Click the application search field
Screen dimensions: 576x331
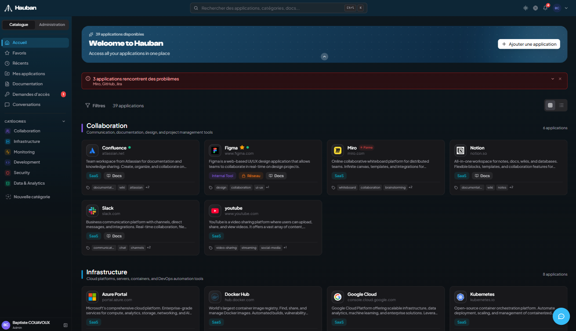[279, 8]
